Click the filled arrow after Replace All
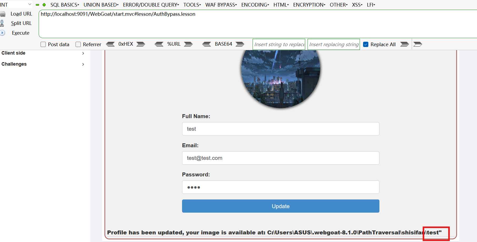 click(405, 44)
